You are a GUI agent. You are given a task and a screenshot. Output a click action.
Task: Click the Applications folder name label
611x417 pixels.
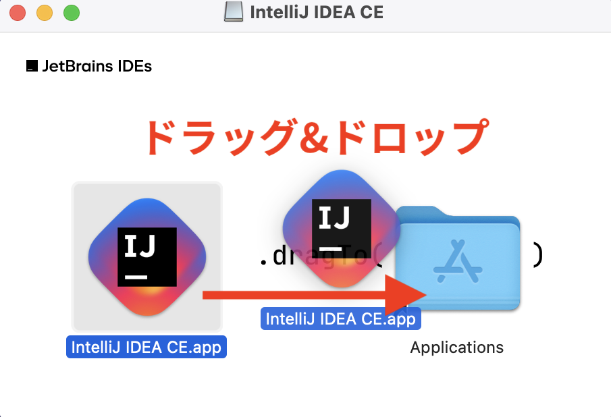pos(456,347)
